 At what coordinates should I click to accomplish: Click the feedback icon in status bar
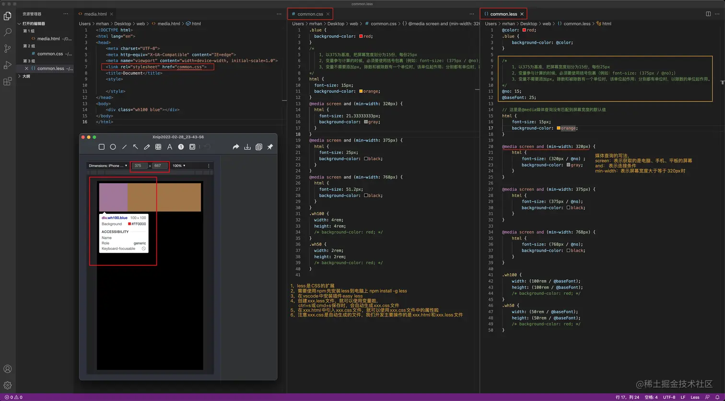tap(706, 397)
